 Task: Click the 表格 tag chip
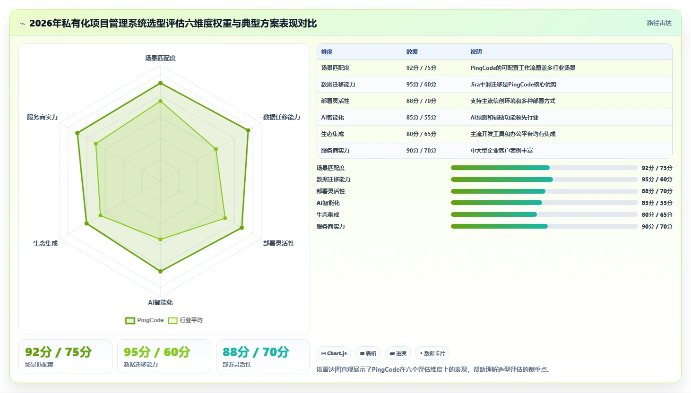tap(368, 353)
